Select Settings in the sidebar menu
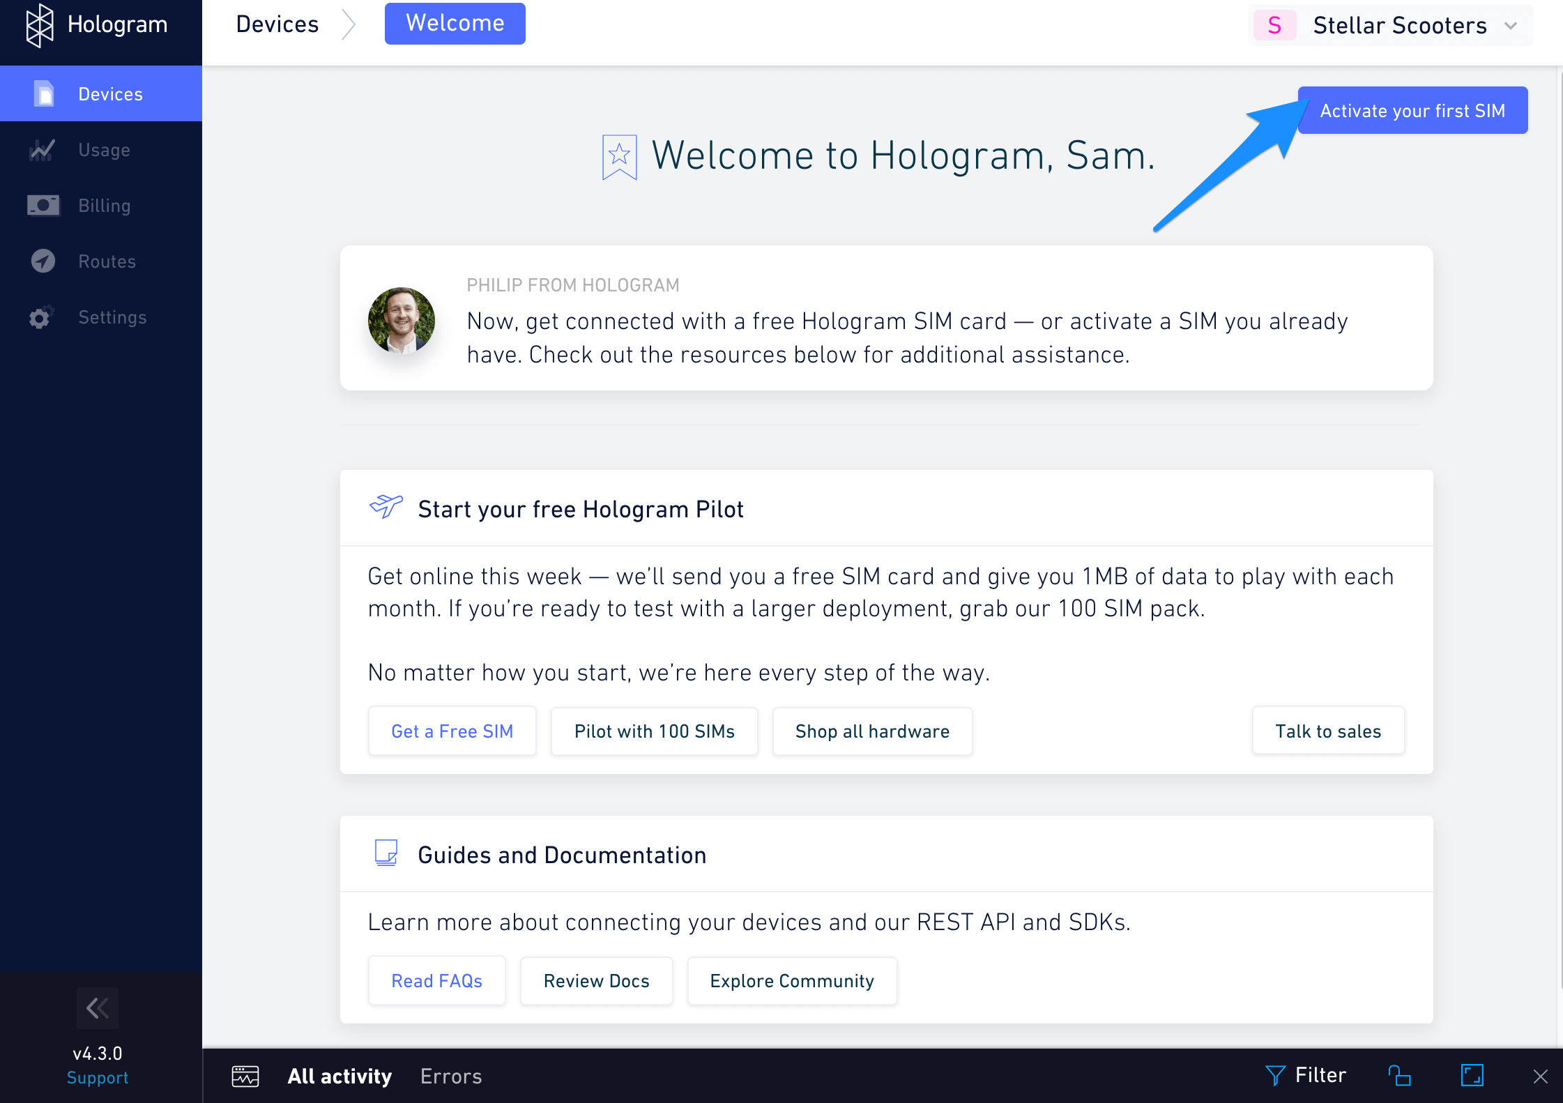This screenshot has width=1563, height=1103. click(101, 317)
